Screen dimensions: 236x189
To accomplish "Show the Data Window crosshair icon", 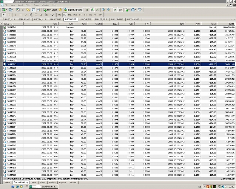I will (x=23, y=10).
